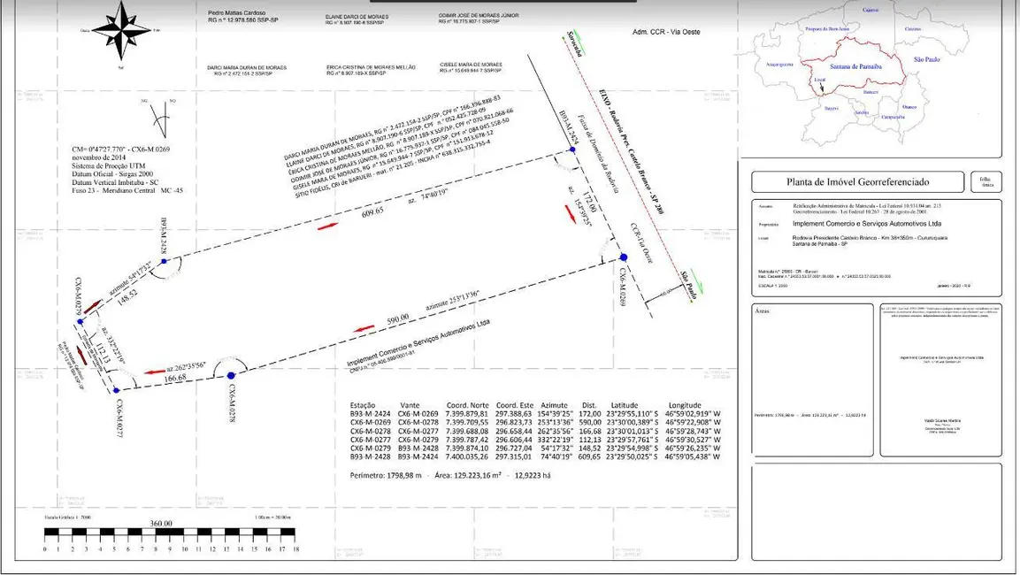This screenshot has height=575, width=1020.
Task: Select the 360.00 dimension above the scale bar
Action: pyautogui.click(x=161, y=522)
